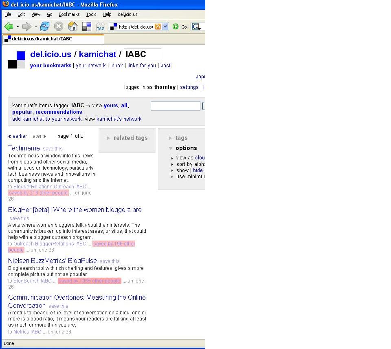Click save this under BlogHer
The image size is (391, 349).
[x=19, y=219]
